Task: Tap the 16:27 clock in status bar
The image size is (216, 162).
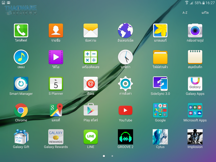Action: [x=210, y=3]
